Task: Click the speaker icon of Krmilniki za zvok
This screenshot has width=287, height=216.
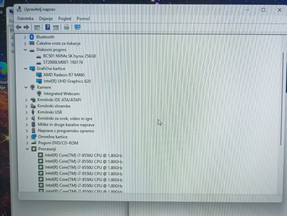Action: point(33,119)
